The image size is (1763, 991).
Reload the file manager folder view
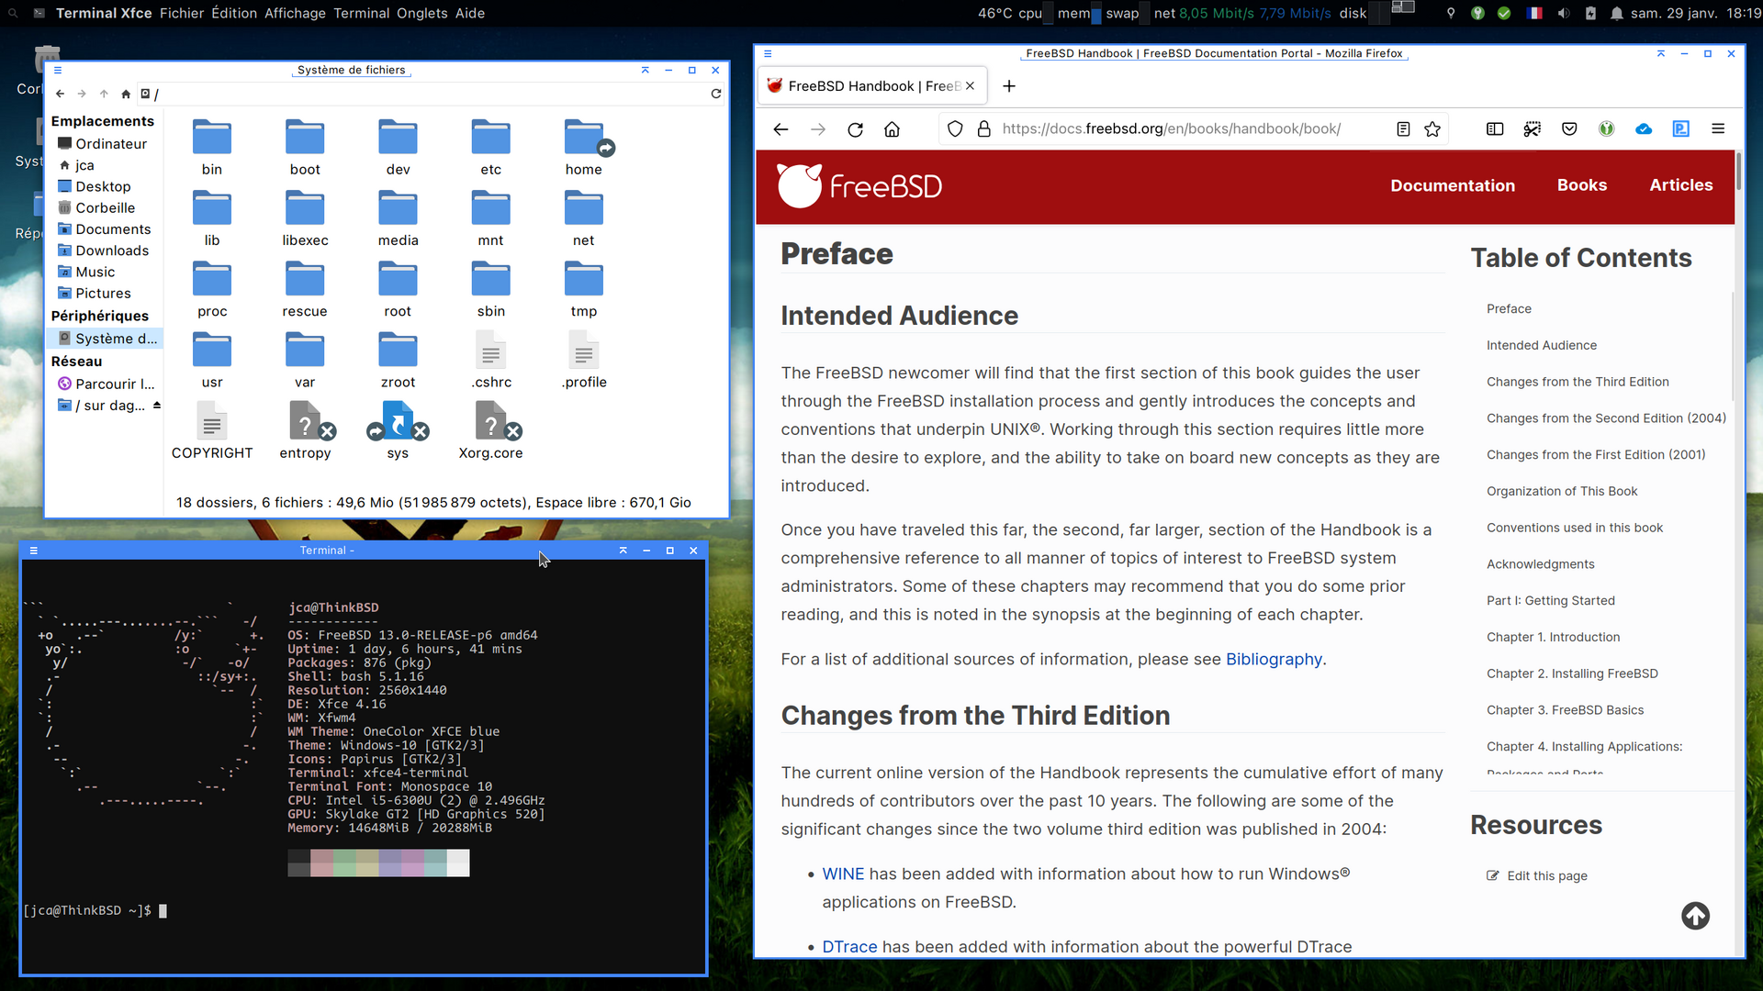716,94
